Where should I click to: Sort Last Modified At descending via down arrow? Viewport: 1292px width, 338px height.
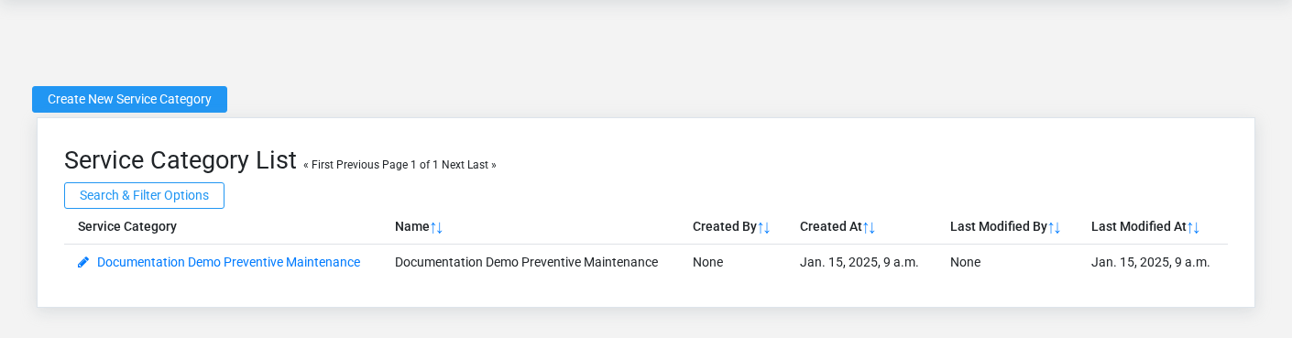[x=1197, y=227]
